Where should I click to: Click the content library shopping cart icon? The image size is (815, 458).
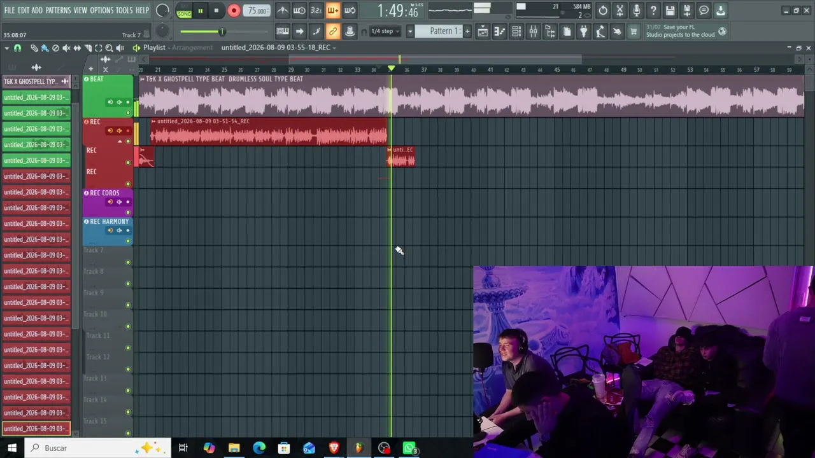click(x=634, y=32)
